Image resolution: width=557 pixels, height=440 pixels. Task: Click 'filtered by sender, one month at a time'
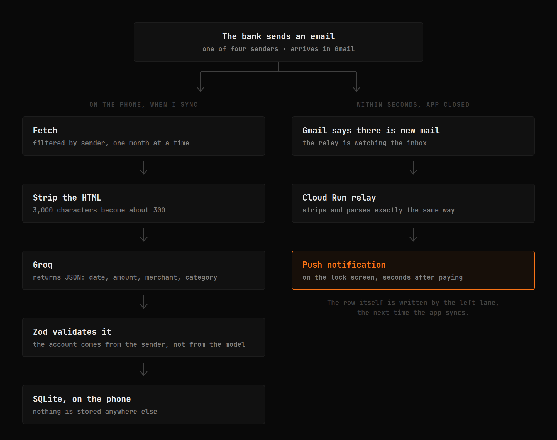point(111,143)
